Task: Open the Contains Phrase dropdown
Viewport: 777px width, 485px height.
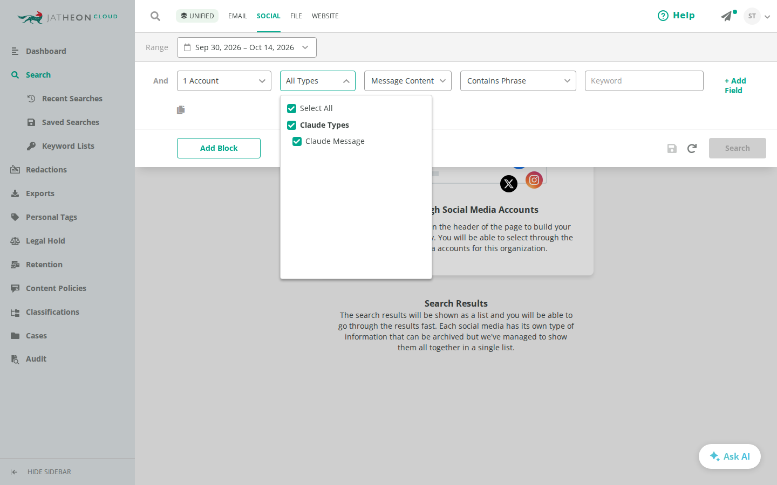Action: [518, 81]
